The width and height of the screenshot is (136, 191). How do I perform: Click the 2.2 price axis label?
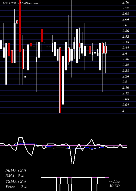125,82
